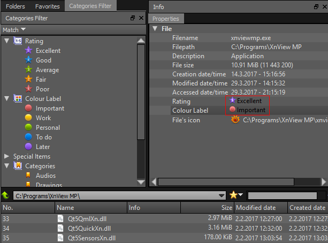328x243 pixels.
Task: Select the Audios category
Action: click(x=45, y=176)
